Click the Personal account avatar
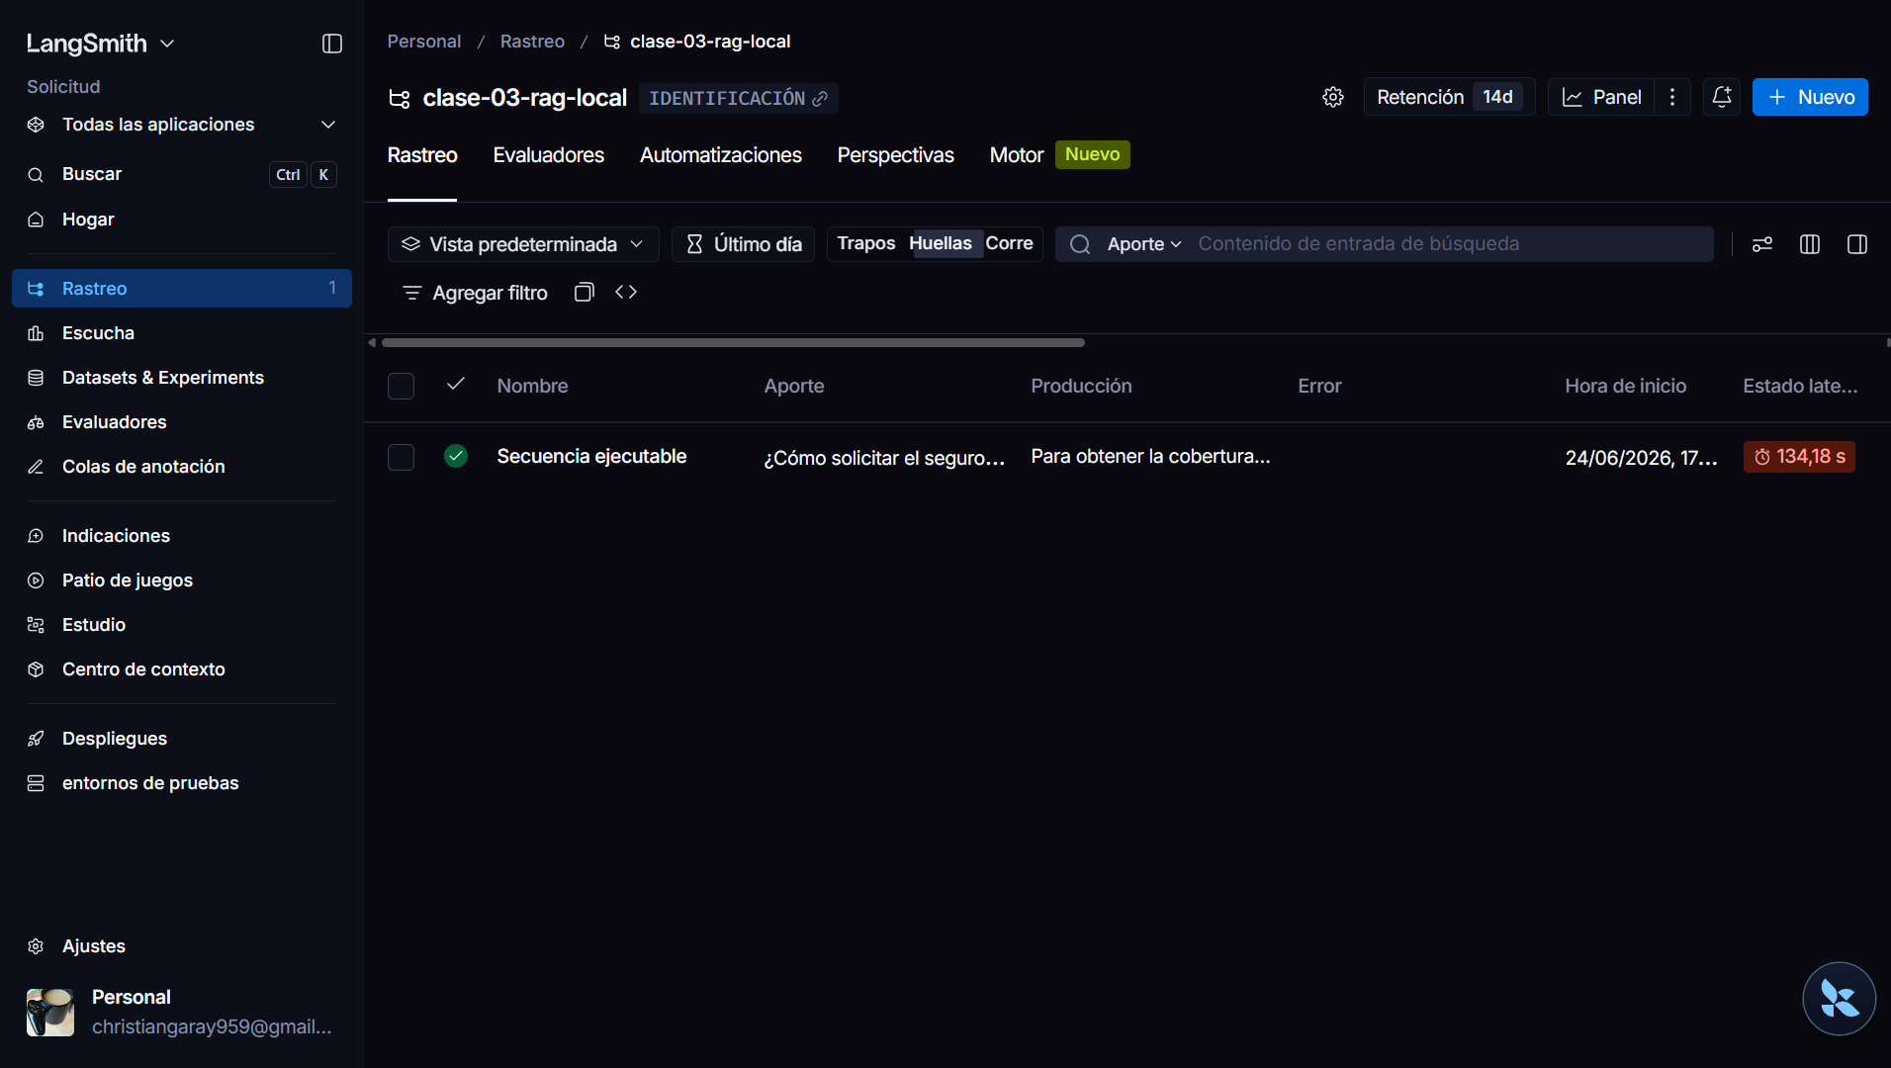The width and height of the screenshot is (1891, 1068). point(50,1012)
